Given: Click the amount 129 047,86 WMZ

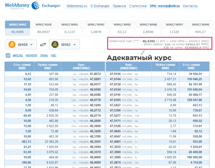Looking at the screenshot, I should coord(195,100).
